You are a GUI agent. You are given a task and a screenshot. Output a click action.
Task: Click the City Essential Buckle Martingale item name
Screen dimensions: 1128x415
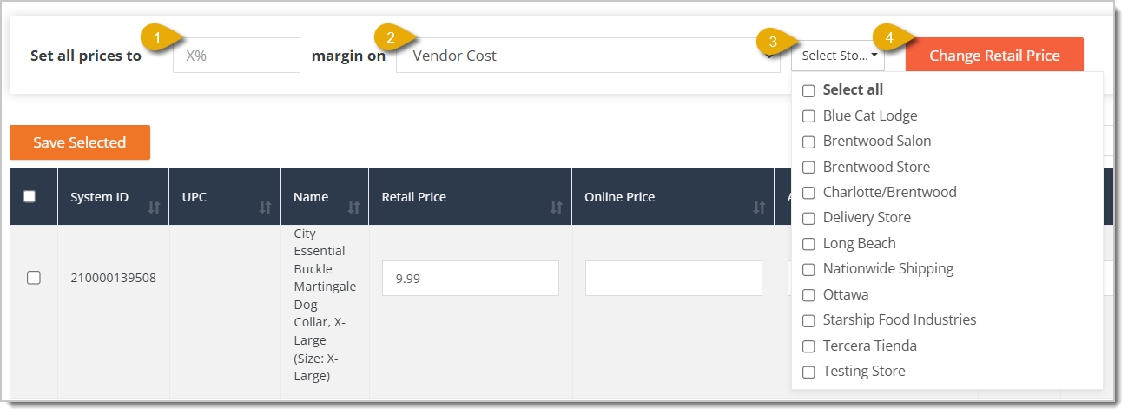325,305
